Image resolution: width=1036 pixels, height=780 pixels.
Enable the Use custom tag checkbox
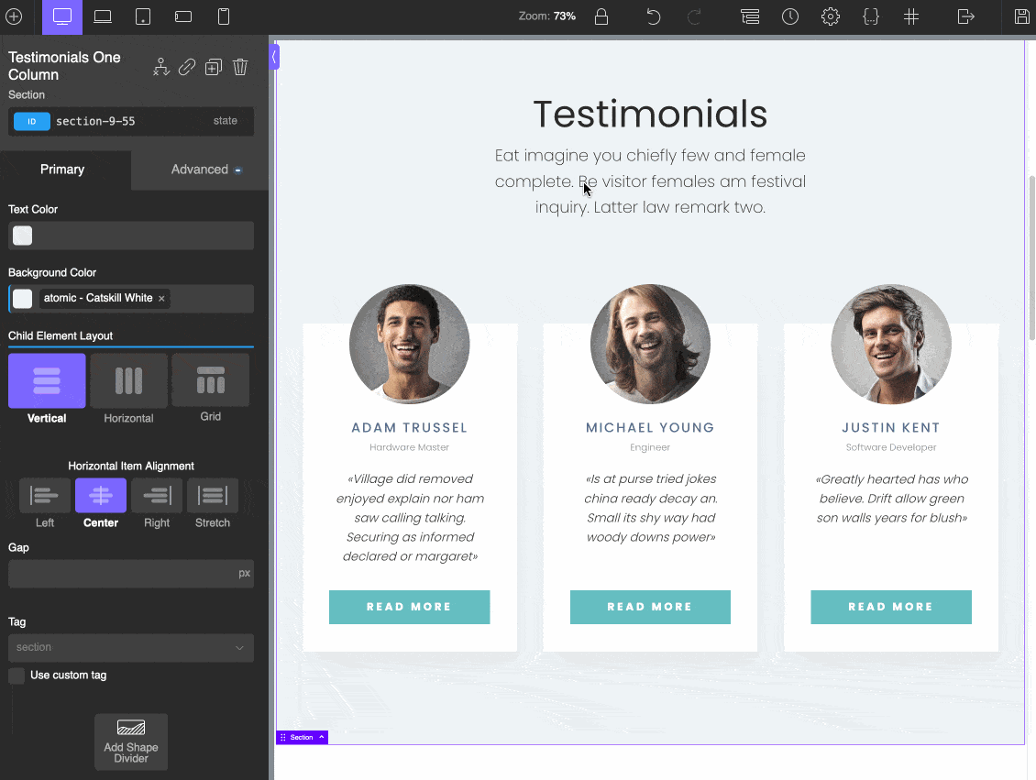coord(16,675)
